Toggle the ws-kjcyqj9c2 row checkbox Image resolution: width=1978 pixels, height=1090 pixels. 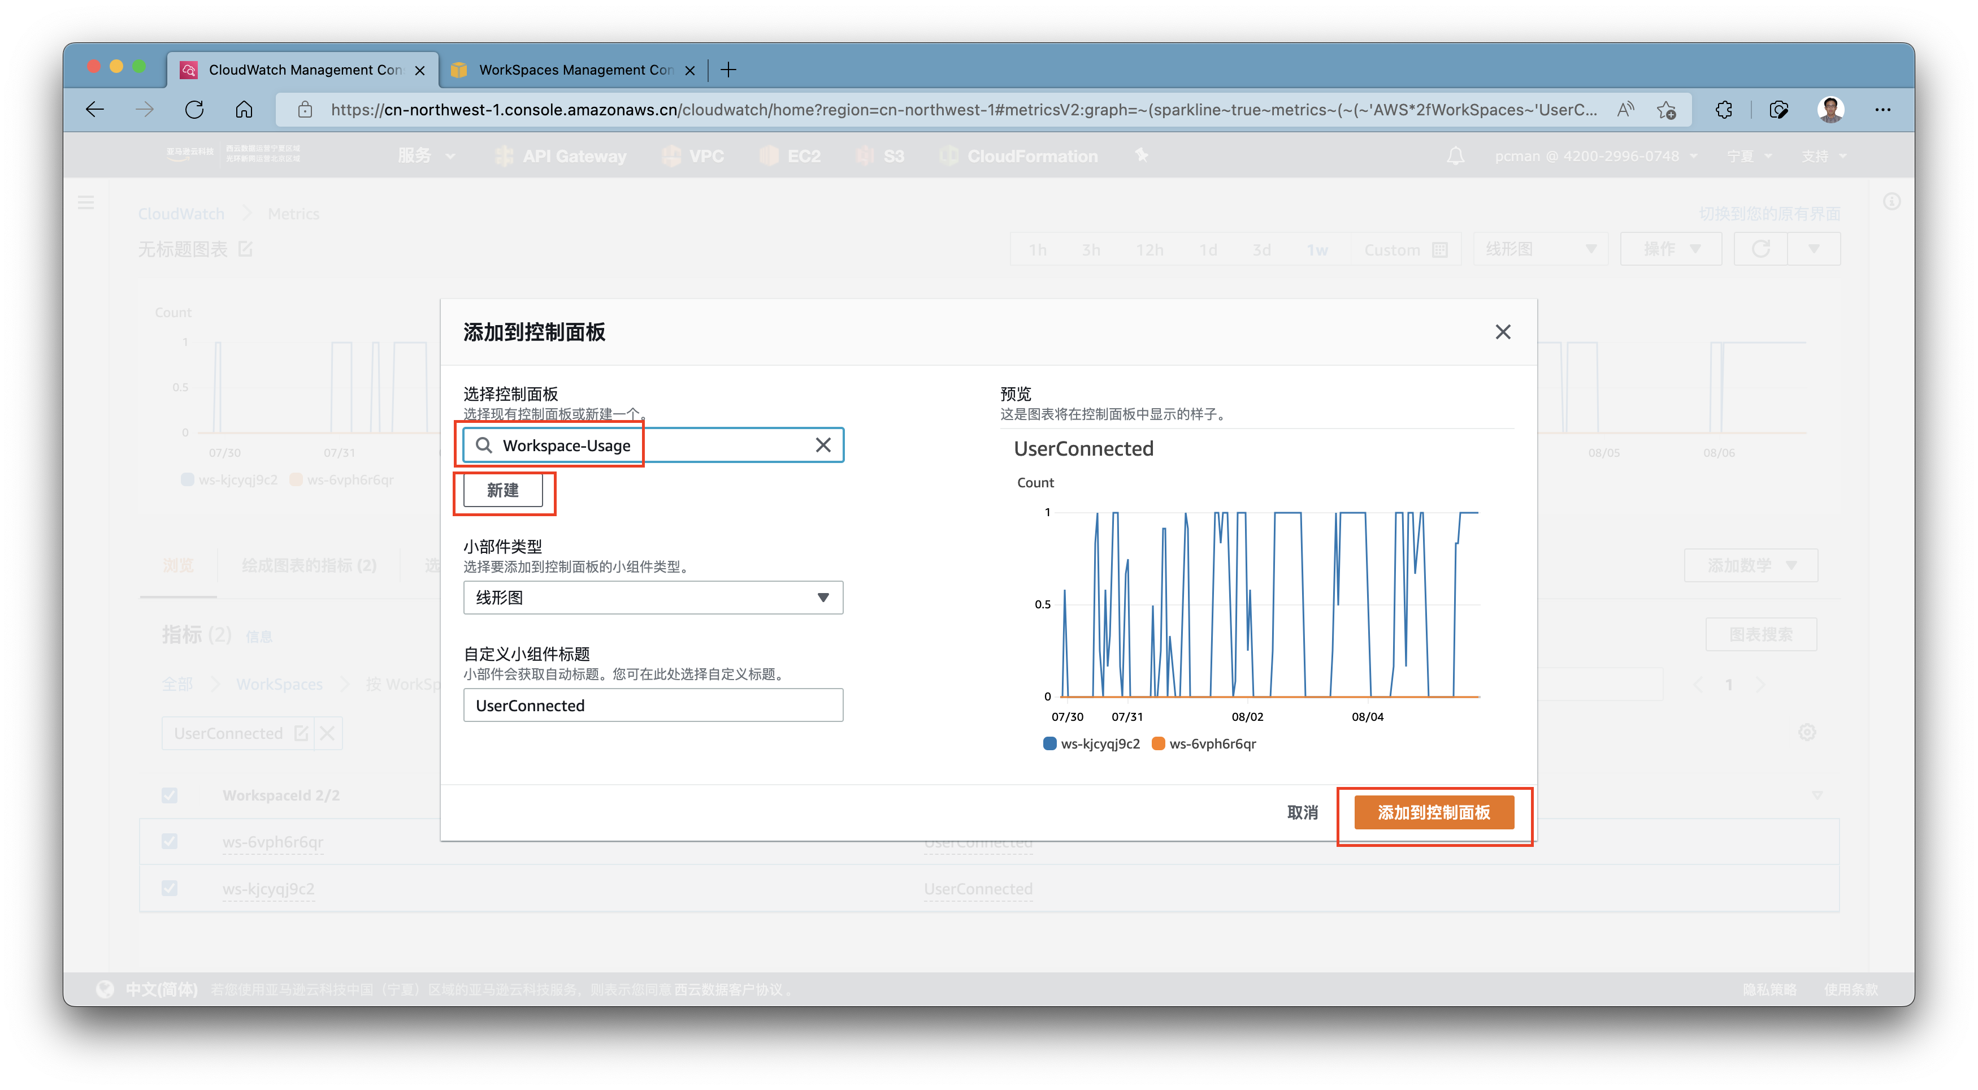click(170, 888)
